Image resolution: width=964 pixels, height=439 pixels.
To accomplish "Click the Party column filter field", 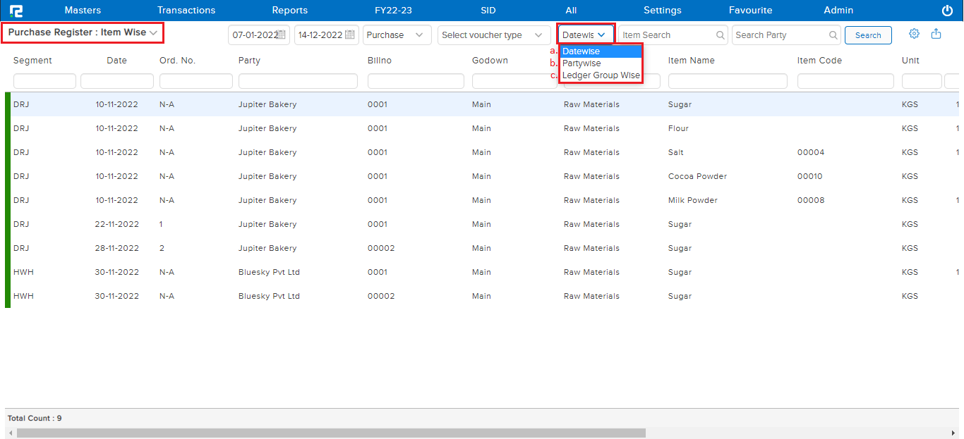I will point(297,82).
